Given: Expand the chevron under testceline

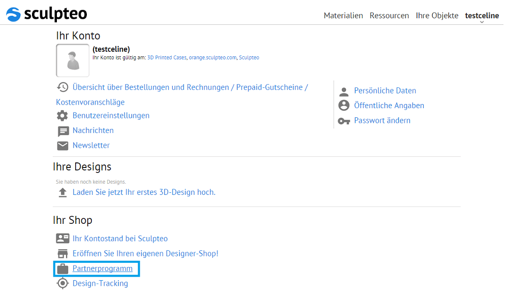Looking at the screenshot, I should click(482, 22).
